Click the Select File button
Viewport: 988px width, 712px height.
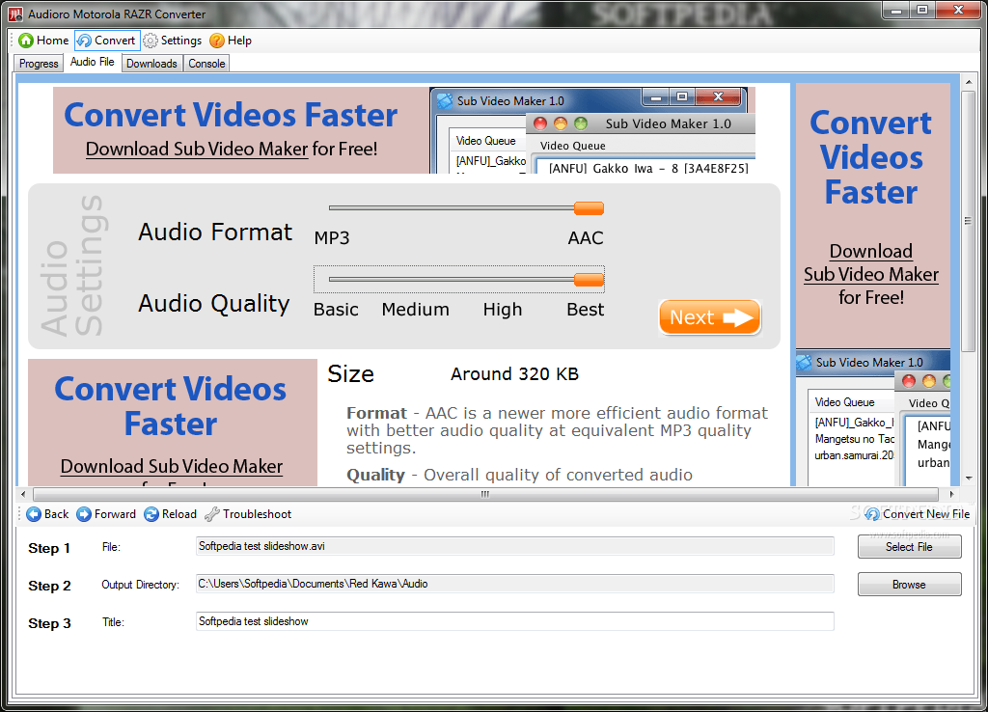909,547
